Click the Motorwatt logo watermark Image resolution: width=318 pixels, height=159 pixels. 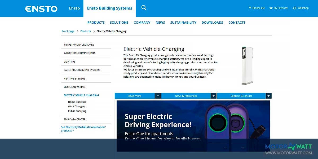click(x=289, y=146)
